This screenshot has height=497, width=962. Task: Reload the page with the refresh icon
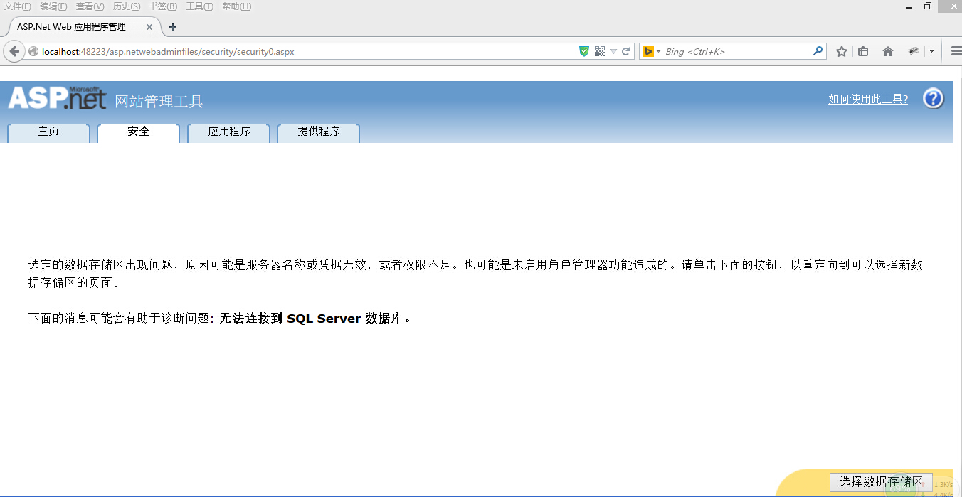(626, 51)
